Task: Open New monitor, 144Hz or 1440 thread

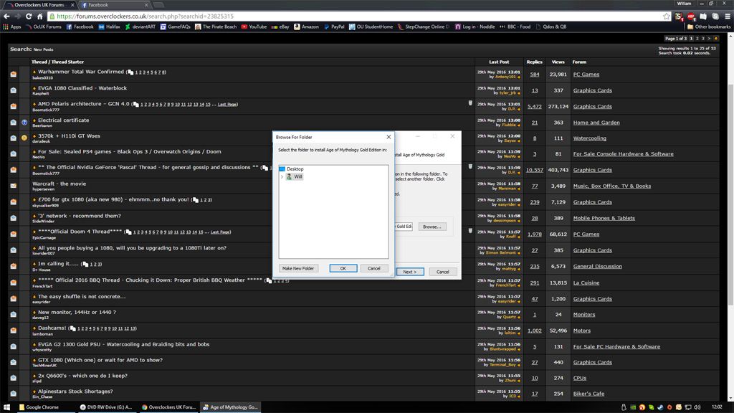Action: coord(77,313)
